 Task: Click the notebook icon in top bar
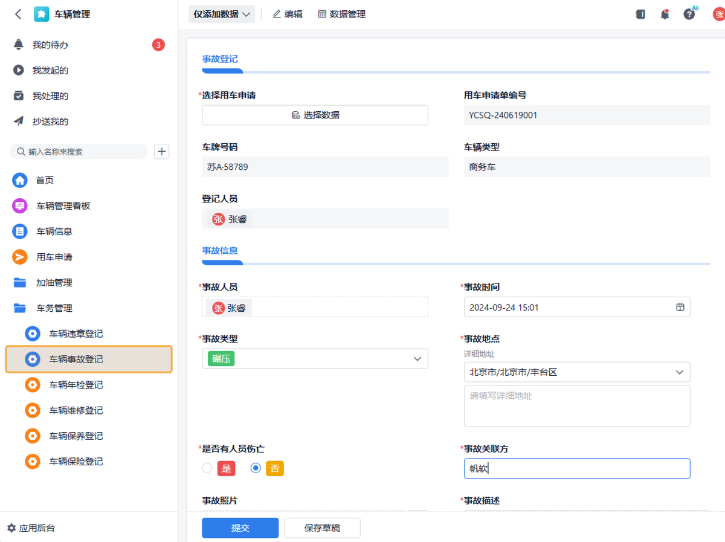click(640, 15)
